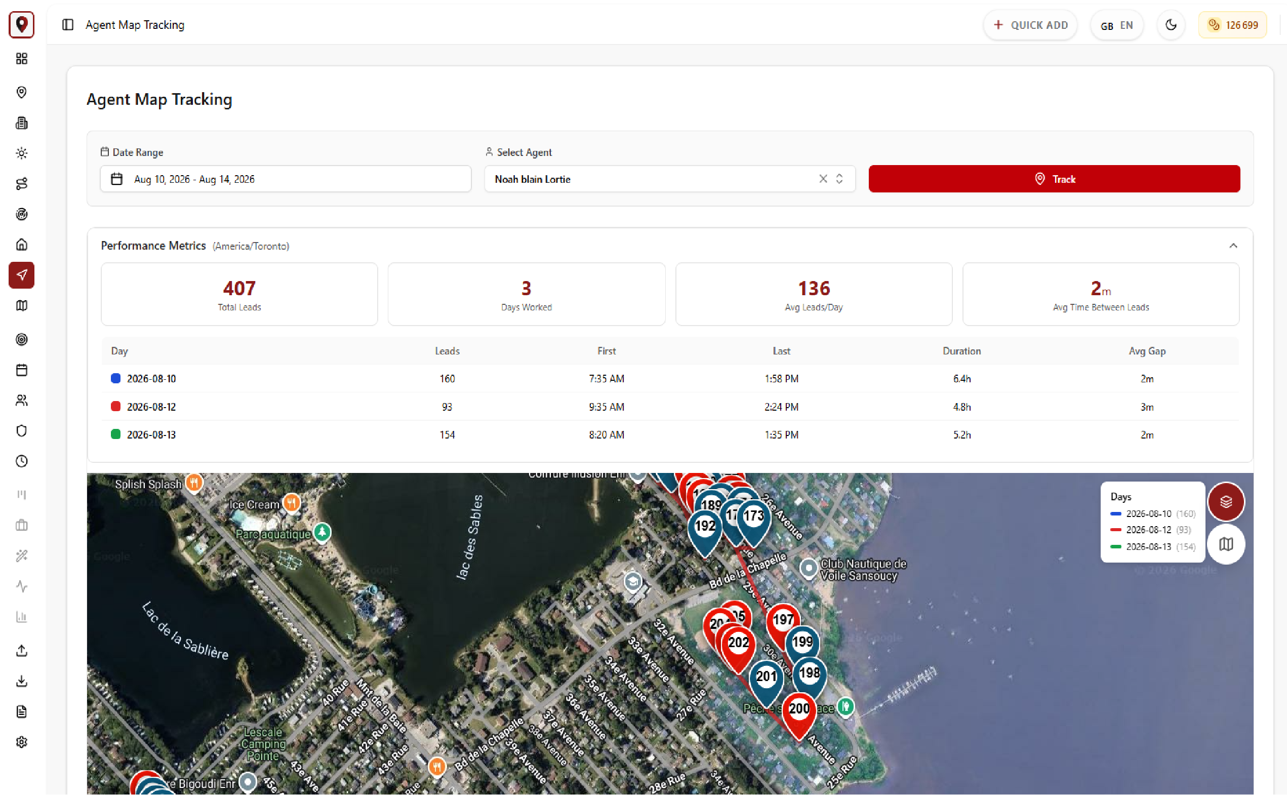Click map marker number 199

(x=802, y=643)
